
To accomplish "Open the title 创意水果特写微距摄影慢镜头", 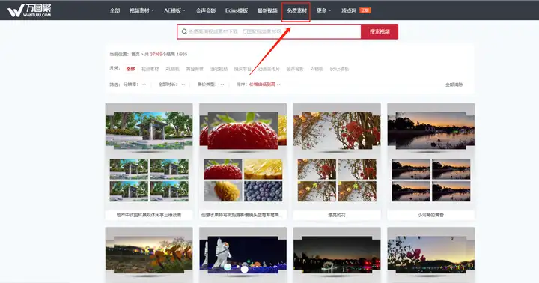I will tap(241, 215).
